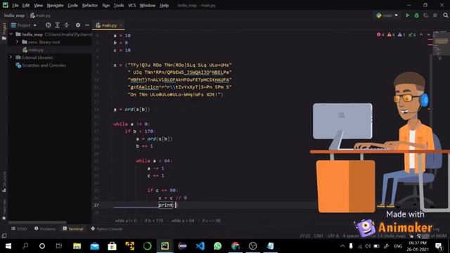Click UTF-8 encoding in status bar

[333, 236]
